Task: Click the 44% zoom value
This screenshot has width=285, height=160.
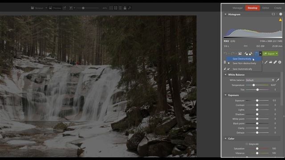Action: click(105, 8)
